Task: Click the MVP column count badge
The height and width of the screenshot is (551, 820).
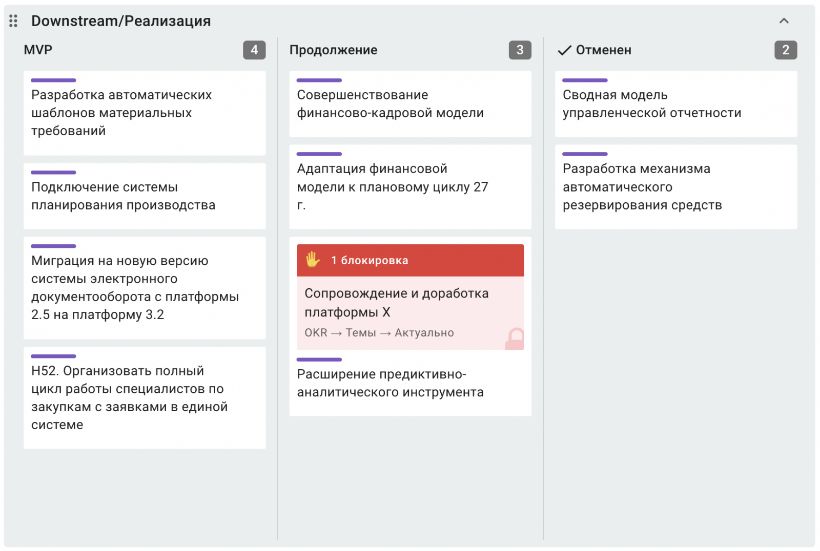Action: coord(254,50)
